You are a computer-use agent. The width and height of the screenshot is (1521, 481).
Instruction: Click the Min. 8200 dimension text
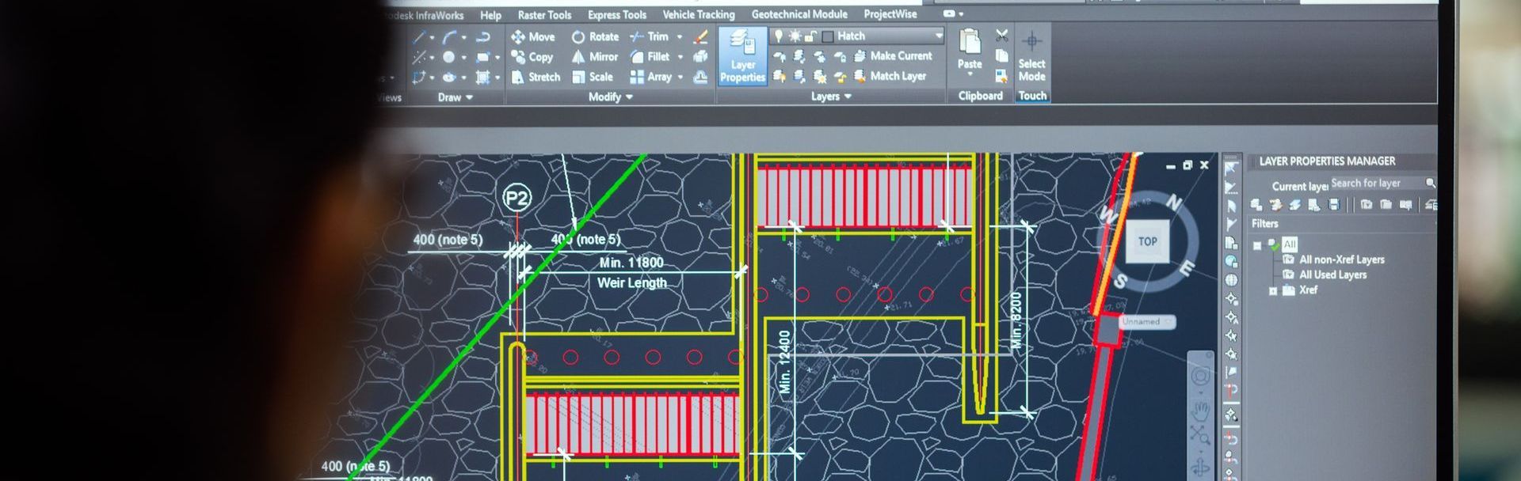pos(1016,320)
